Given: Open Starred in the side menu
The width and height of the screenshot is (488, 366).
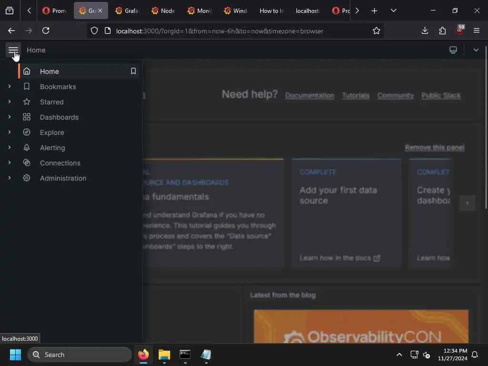Looking at the screenshot, I should click(51, 102).
